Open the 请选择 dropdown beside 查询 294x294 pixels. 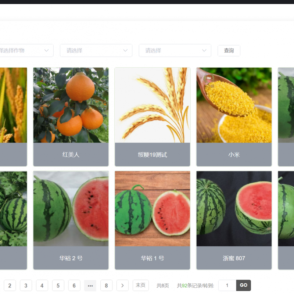pos(175,50)
